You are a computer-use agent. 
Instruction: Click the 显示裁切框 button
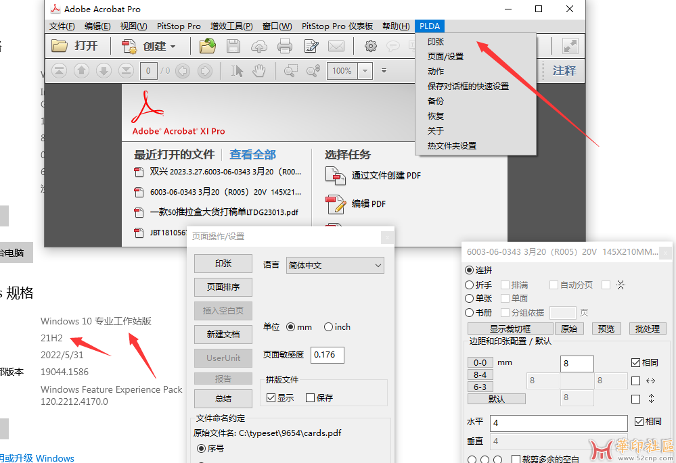coord(510,328)
